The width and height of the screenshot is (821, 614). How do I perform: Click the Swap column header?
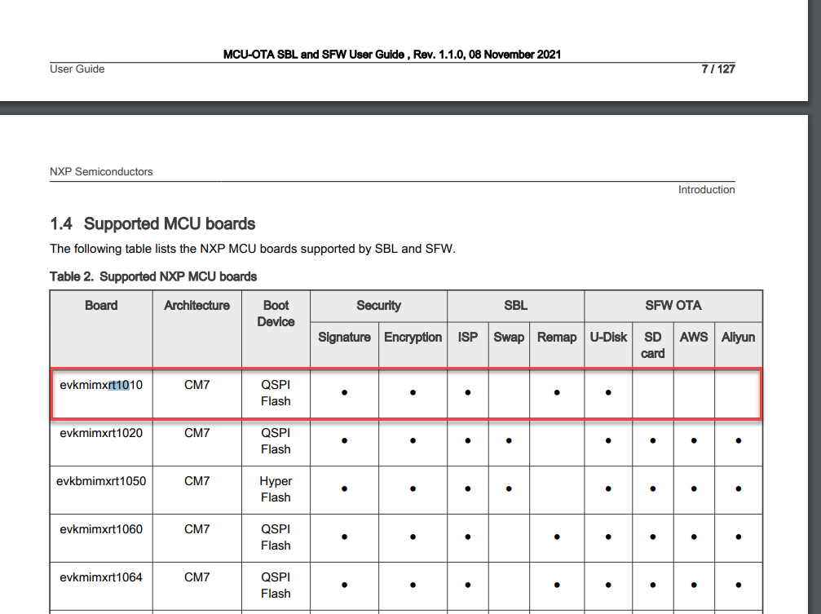pyautogui.click(x=508, y=337)
